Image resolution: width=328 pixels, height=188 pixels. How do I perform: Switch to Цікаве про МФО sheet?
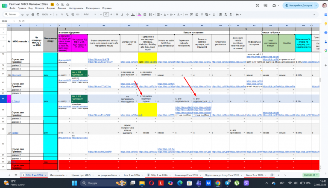pyautogui.click(x=81, y=175)
